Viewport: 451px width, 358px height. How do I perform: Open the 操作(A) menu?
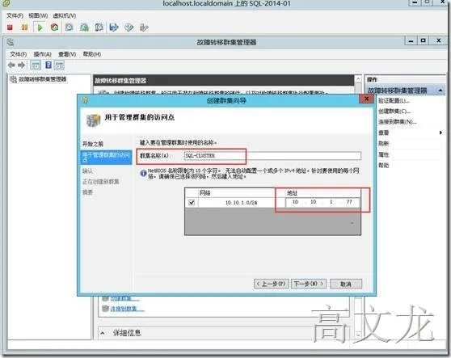pos(42,54)
